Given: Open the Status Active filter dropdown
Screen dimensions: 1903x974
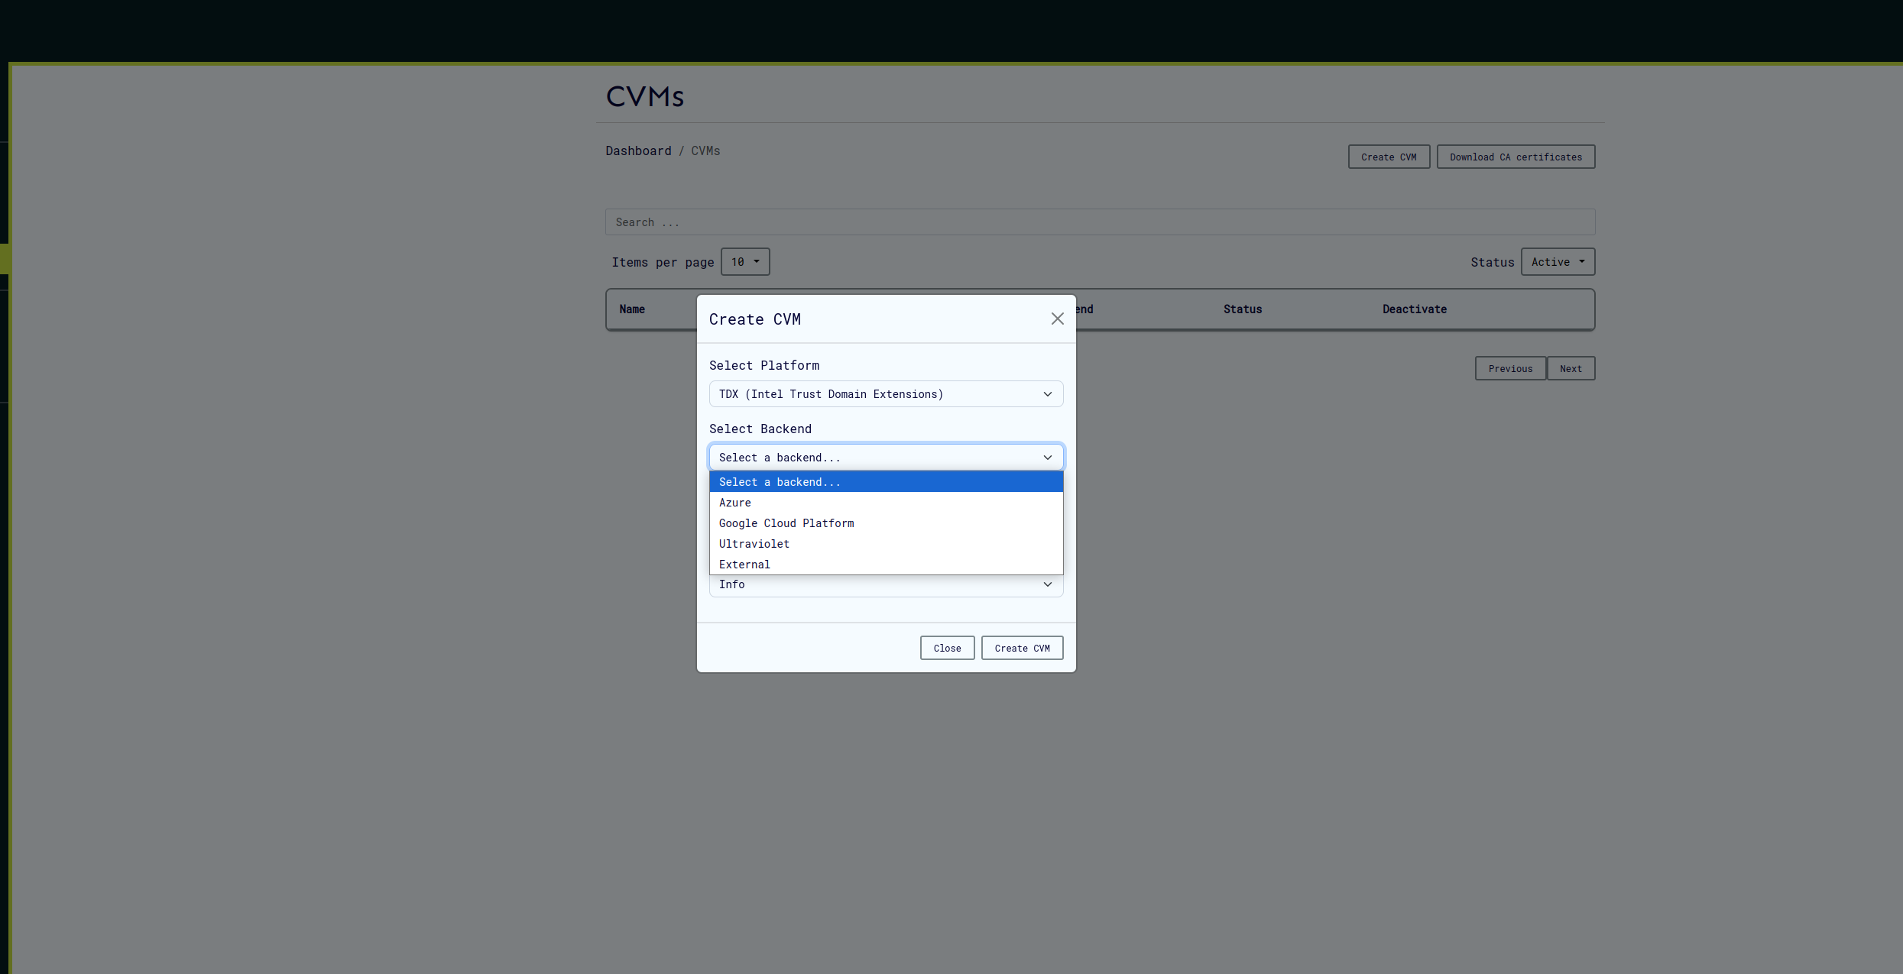Looking at the screenshot, I should (1558, 262).
